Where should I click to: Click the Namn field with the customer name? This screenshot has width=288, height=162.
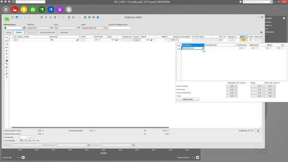point(93,28)
